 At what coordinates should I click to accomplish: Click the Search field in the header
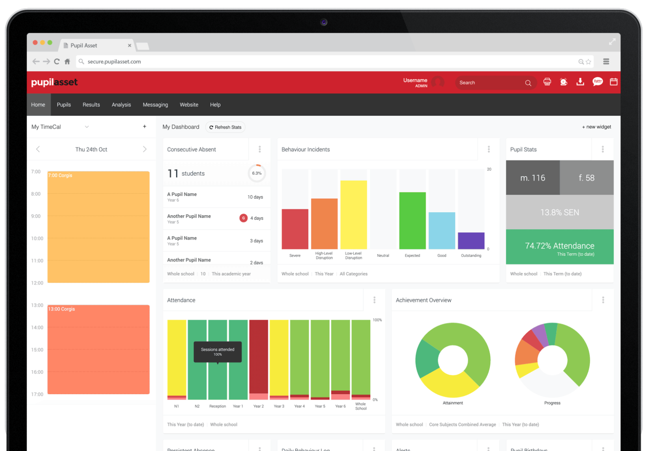[x=491, y=83]
